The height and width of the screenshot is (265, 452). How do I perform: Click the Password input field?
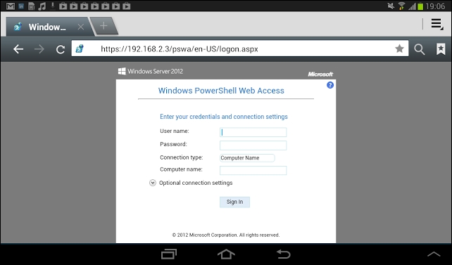(253, 146)
